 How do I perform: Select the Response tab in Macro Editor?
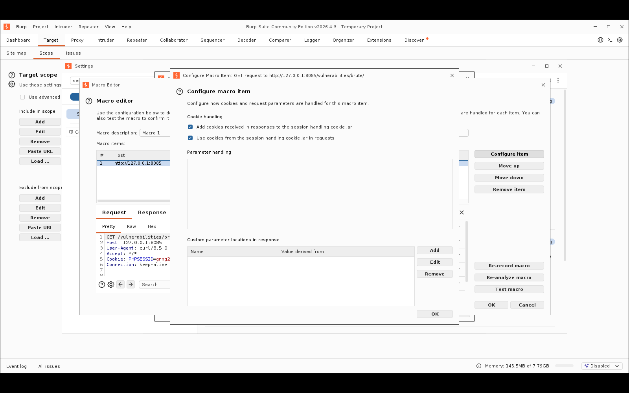coord(152,213)
